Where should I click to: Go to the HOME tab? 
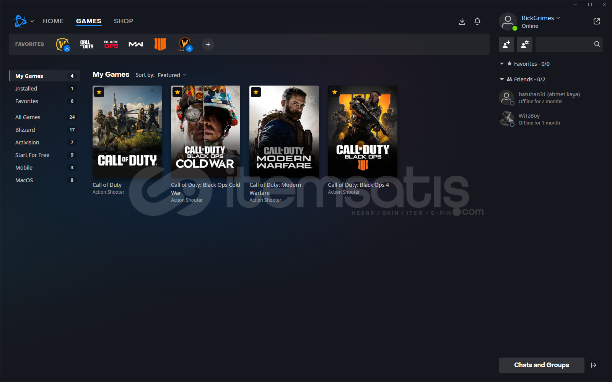53,21
